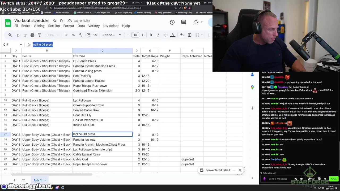Viewport: 340px width, 191px height.
Task: Increase decimal places
Action: pos(88,35)
